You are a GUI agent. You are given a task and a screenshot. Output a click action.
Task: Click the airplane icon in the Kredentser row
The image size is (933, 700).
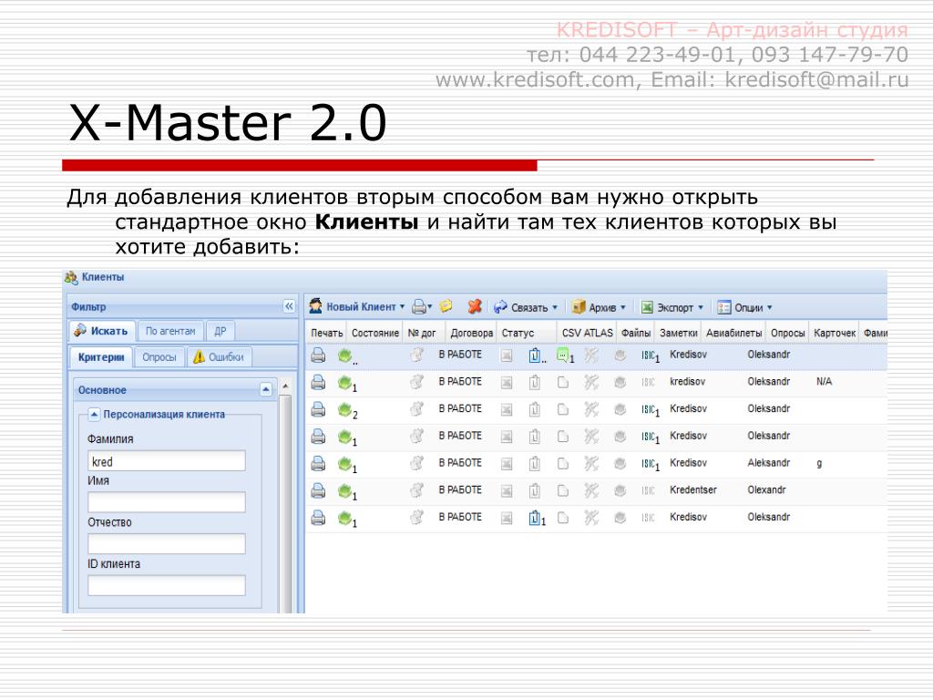pos(590,490)
